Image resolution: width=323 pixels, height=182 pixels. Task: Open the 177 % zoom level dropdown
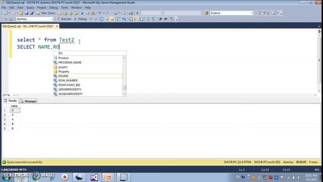(14, 95)
